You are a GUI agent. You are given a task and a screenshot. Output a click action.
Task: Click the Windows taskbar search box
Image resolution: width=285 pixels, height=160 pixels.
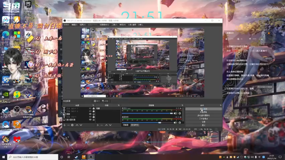click(x=33, y=157)
